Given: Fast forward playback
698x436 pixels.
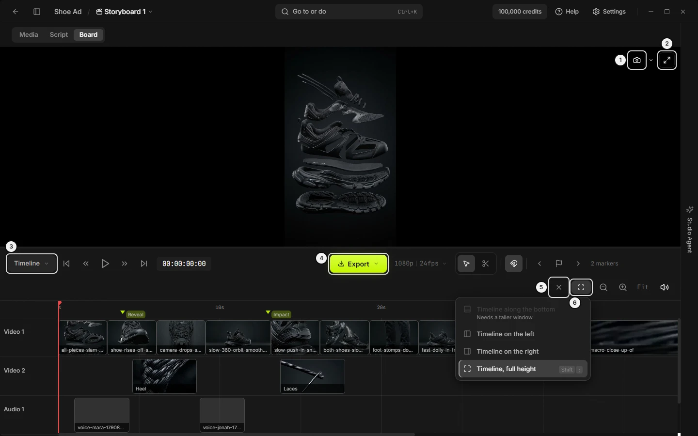Looking at the screenshot, I should [x=125, y=264].
